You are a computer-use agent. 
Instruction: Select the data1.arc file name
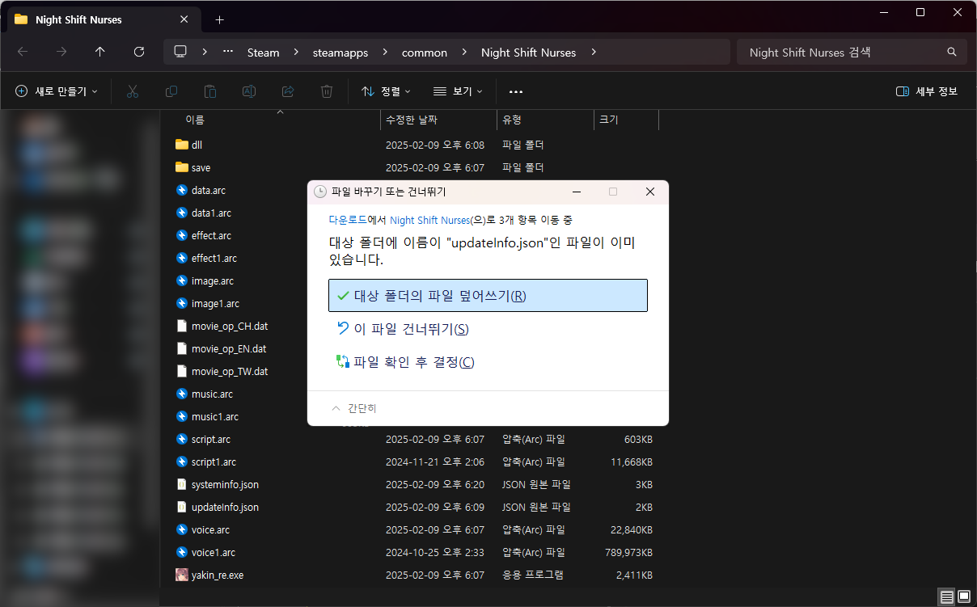pos(211,213)
